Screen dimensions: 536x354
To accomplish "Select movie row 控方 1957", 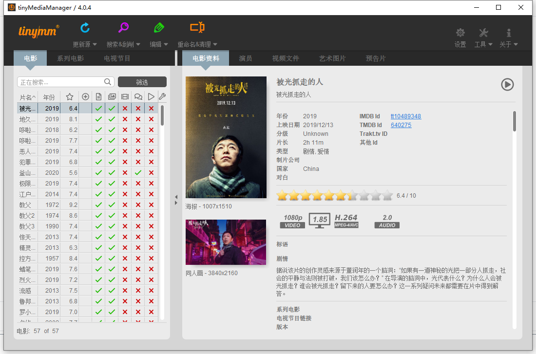I will pyautogui.click(x=88, y=259).
